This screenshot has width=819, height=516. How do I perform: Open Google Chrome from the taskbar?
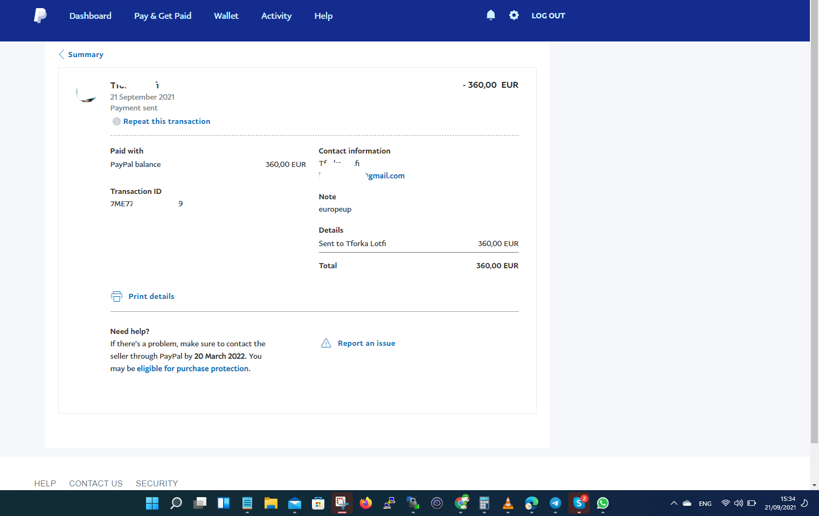point(461,503)
